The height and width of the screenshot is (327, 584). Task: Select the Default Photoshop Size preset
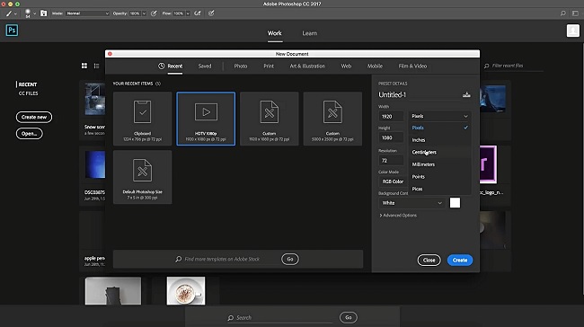click(x=142, y=177)
